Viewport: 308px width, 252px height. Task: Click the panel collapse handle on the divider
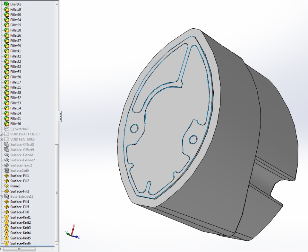pos(60,116)
